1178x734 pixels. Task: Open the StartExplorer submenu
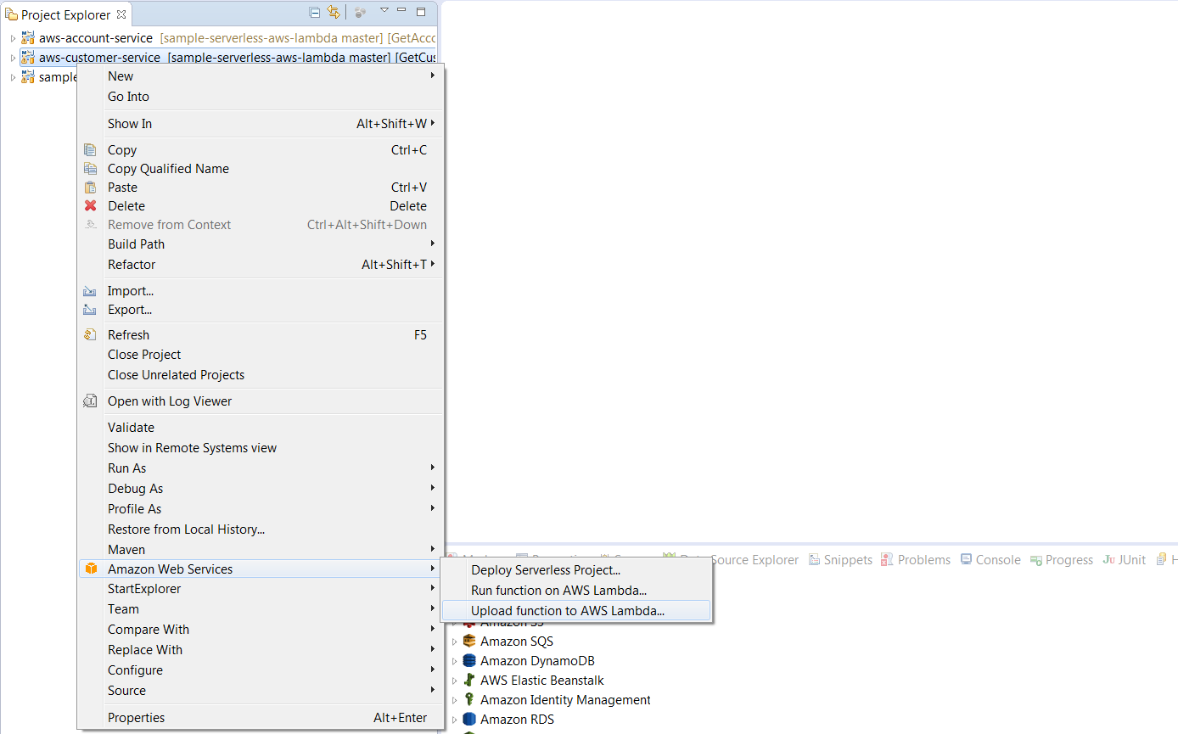pos(261,589)
